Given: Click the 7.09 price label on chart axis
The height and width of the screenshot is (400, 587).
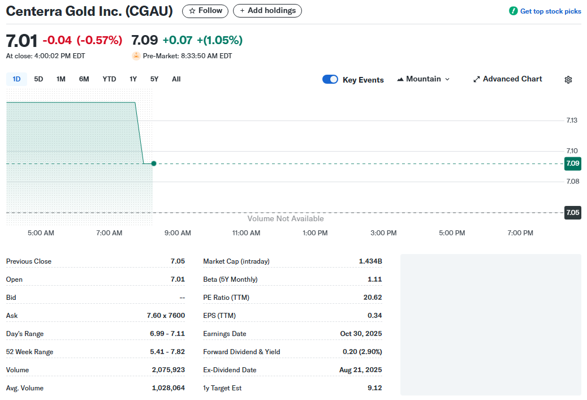Looking at the screenshot, I should pyautogui.click(x=572, y=164).
